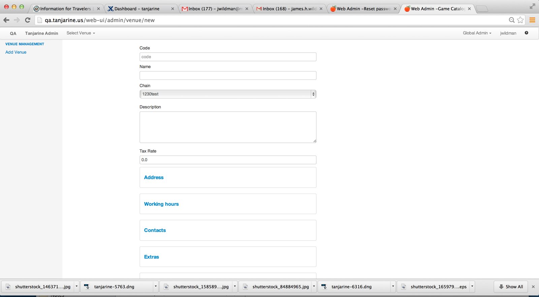
Task: Click the QA brand link
Action: (x=13, y=33)
